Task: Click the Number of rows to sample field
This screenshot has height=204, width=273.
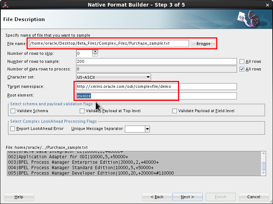Action: (157, 61)
